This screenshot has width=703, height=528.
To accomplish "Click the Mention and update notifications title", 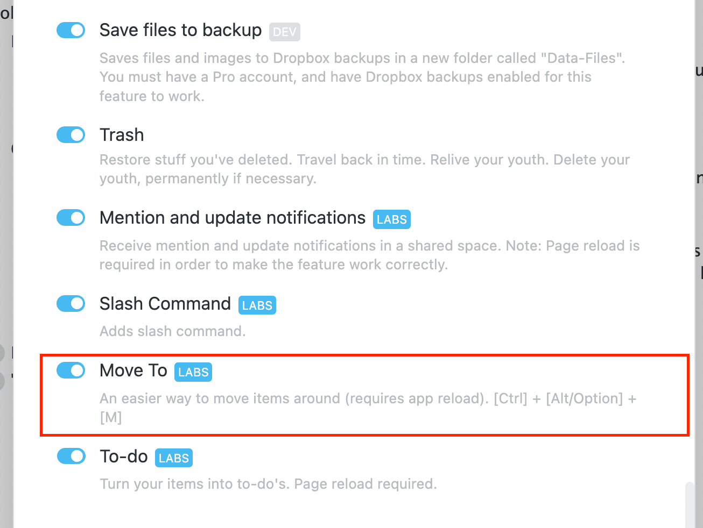I will pyautogui.click(x=233, y=218).
